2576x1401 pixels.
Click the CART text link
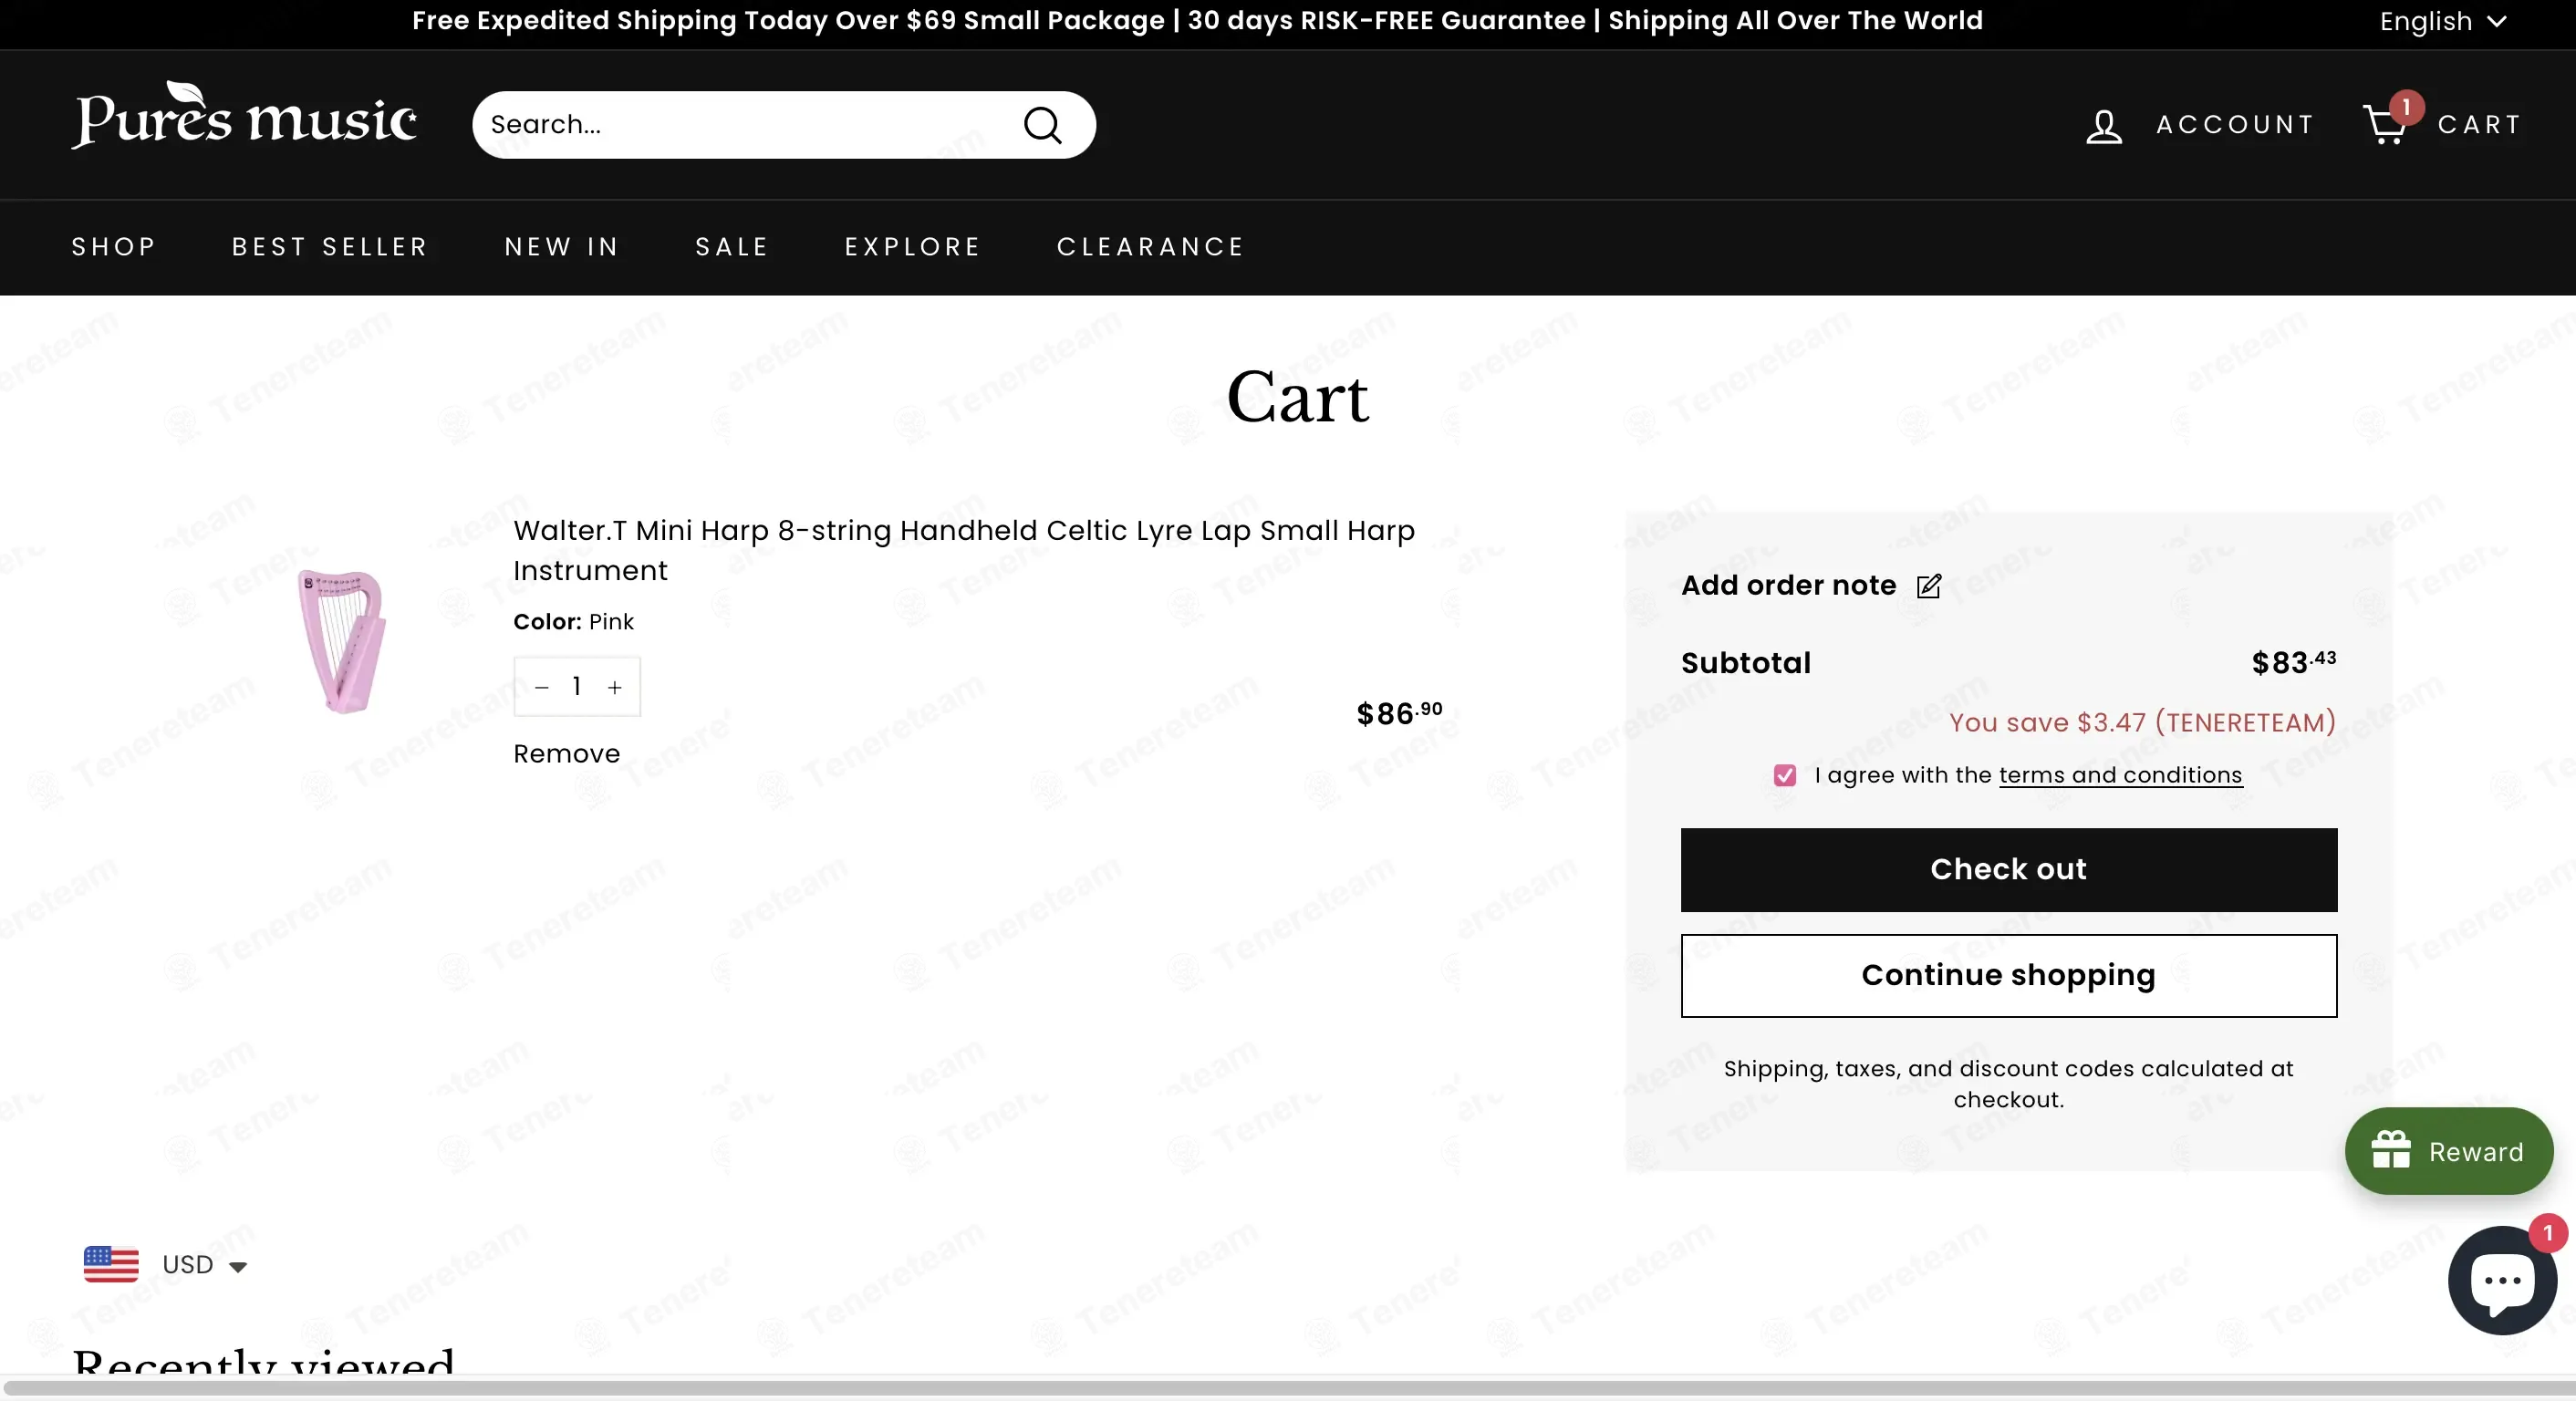(x=2480, y=125)
